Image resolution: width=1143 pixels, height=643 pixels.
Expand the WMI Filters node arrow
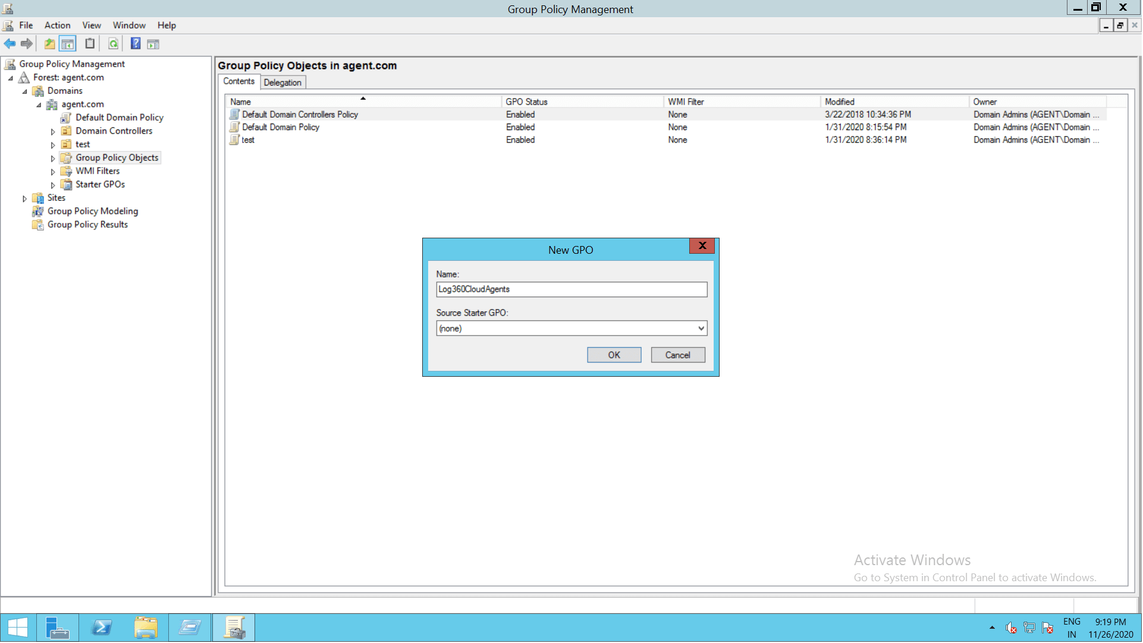(x=53, y=172)
